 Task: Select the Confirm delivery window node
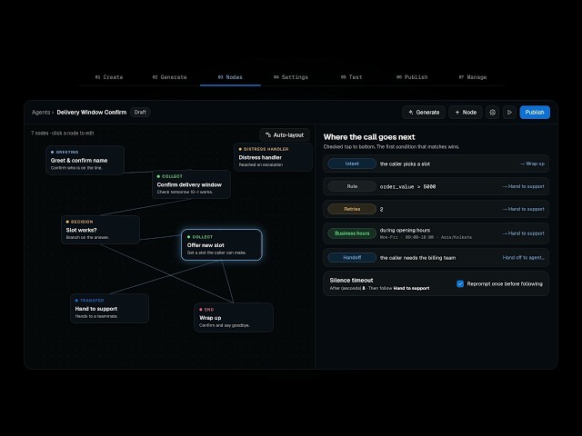(191, 184)
